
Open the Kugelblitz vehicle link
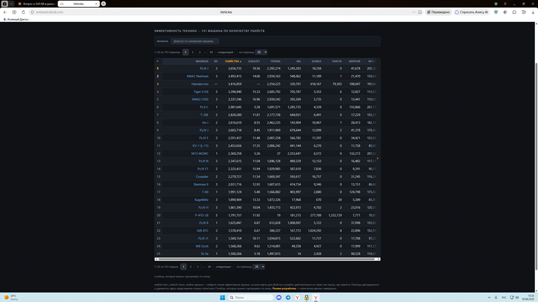click(201, 200)
